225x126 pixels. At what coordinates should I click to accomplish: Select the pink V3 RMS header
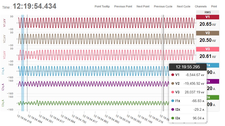(x=207, y=49)
